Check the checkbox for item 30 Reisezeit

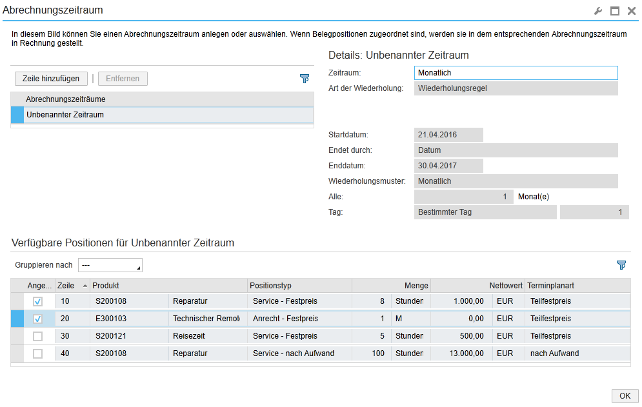coord(37,336)
